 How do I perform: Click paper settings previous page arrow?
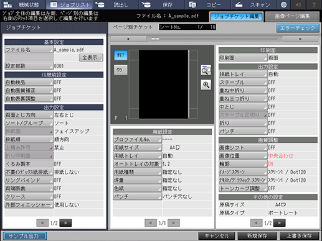click(x=151, y=223)
